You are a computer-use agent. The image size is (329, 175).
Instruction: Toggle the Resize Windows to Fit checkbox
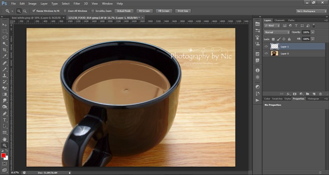[x=34, y=11]
